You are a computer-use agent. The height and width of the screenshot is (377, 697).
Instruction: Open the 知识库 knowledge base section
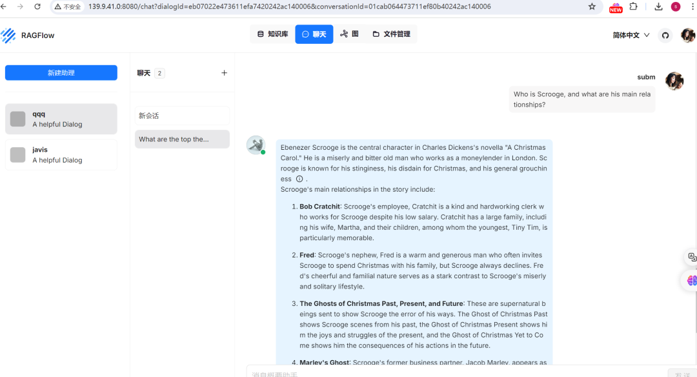[272, 34]
